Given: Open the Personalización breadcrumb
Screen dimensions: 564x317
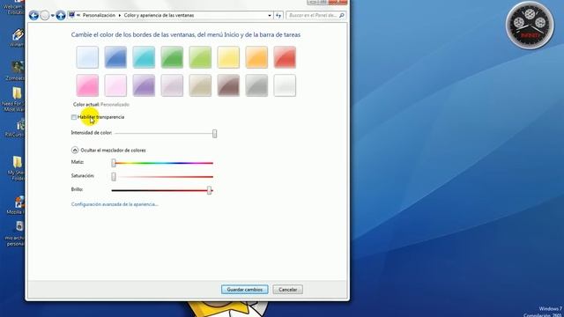Looking at the screenshot, I should pyautogui.click(x=99, y=16).
